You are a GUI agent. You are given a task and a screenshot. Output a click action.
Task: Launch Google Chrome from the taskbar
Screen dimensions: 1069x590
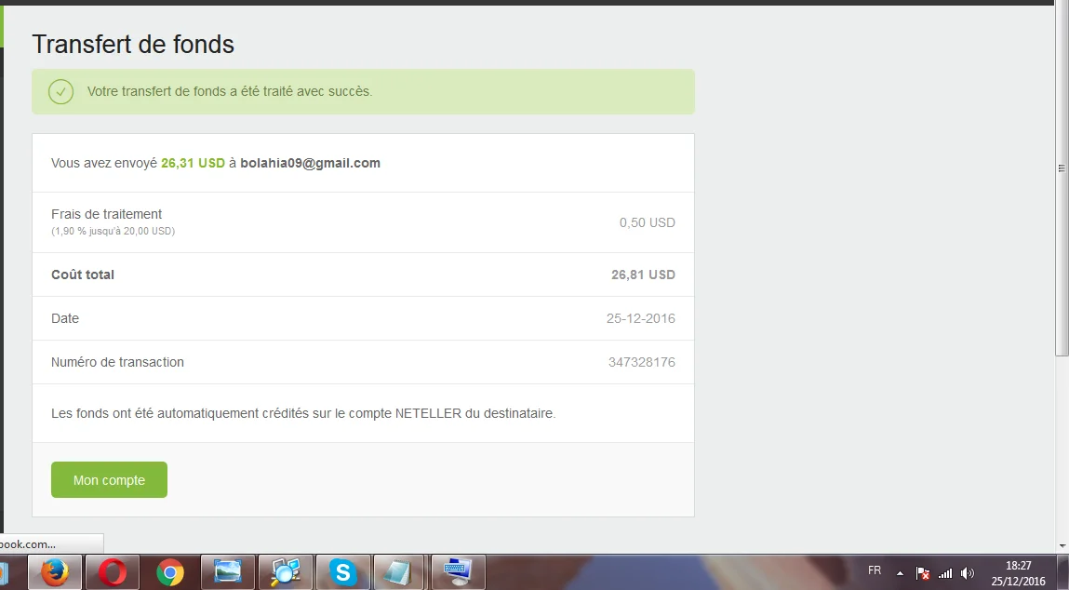[x=169, y=572]
